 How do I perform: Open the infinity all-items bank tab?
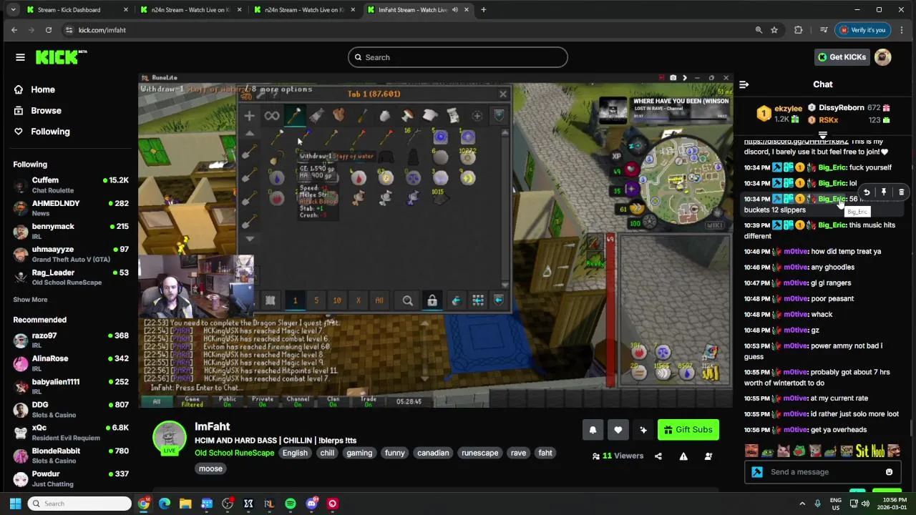tap(272, 116)
